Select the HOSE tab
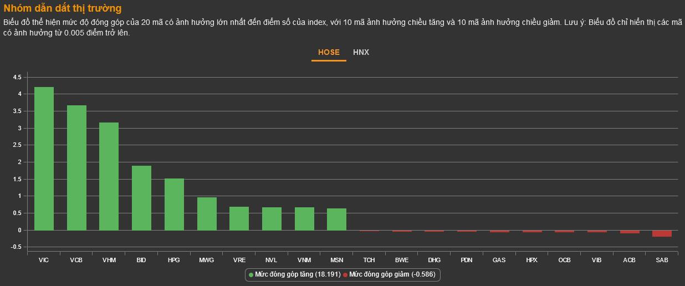This screenshot has height=286, width=685. [x=329, y=52]
